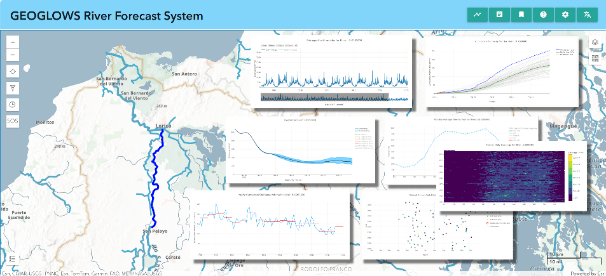Open the bookmark button in header
The image size is (606, 276).
[x=521, y=15]
